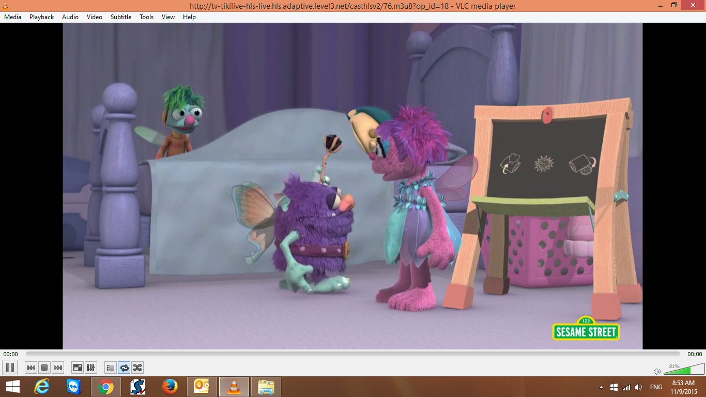Switch to Google Chrome on taskbar

(x=106, y=387)
